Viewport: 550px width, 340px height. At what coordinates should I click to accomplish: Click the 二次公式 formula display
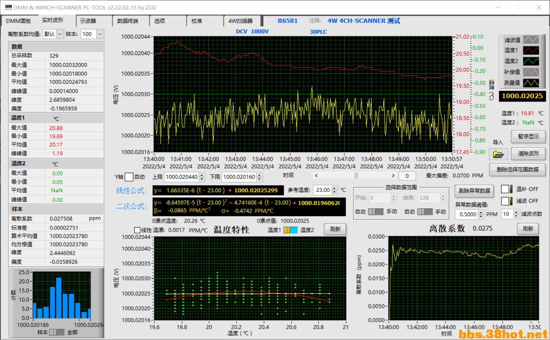249,207
